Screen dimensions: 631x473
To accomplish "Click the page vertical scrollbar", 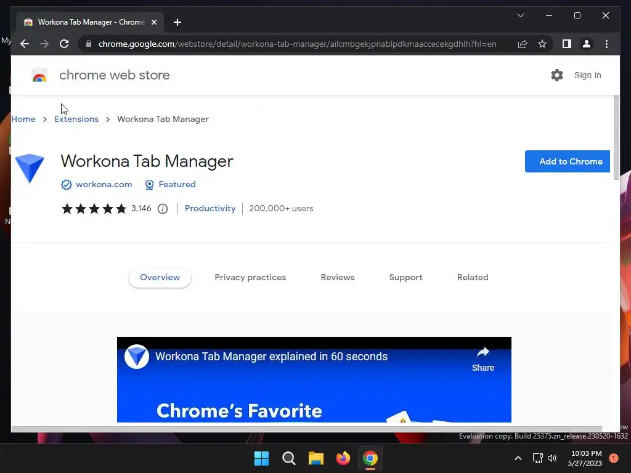I will pyautogui.click(x=616, y=138).
